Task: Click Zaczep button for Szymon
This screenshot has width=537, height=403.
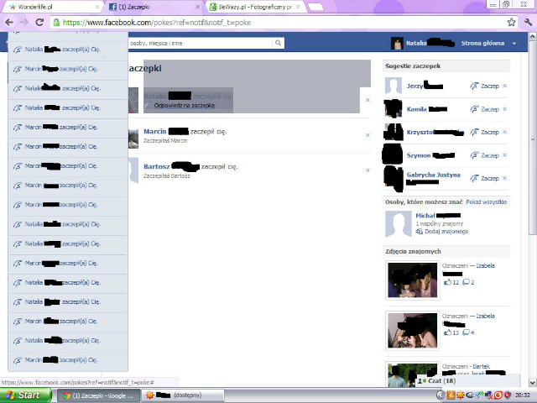Action: 490,155
